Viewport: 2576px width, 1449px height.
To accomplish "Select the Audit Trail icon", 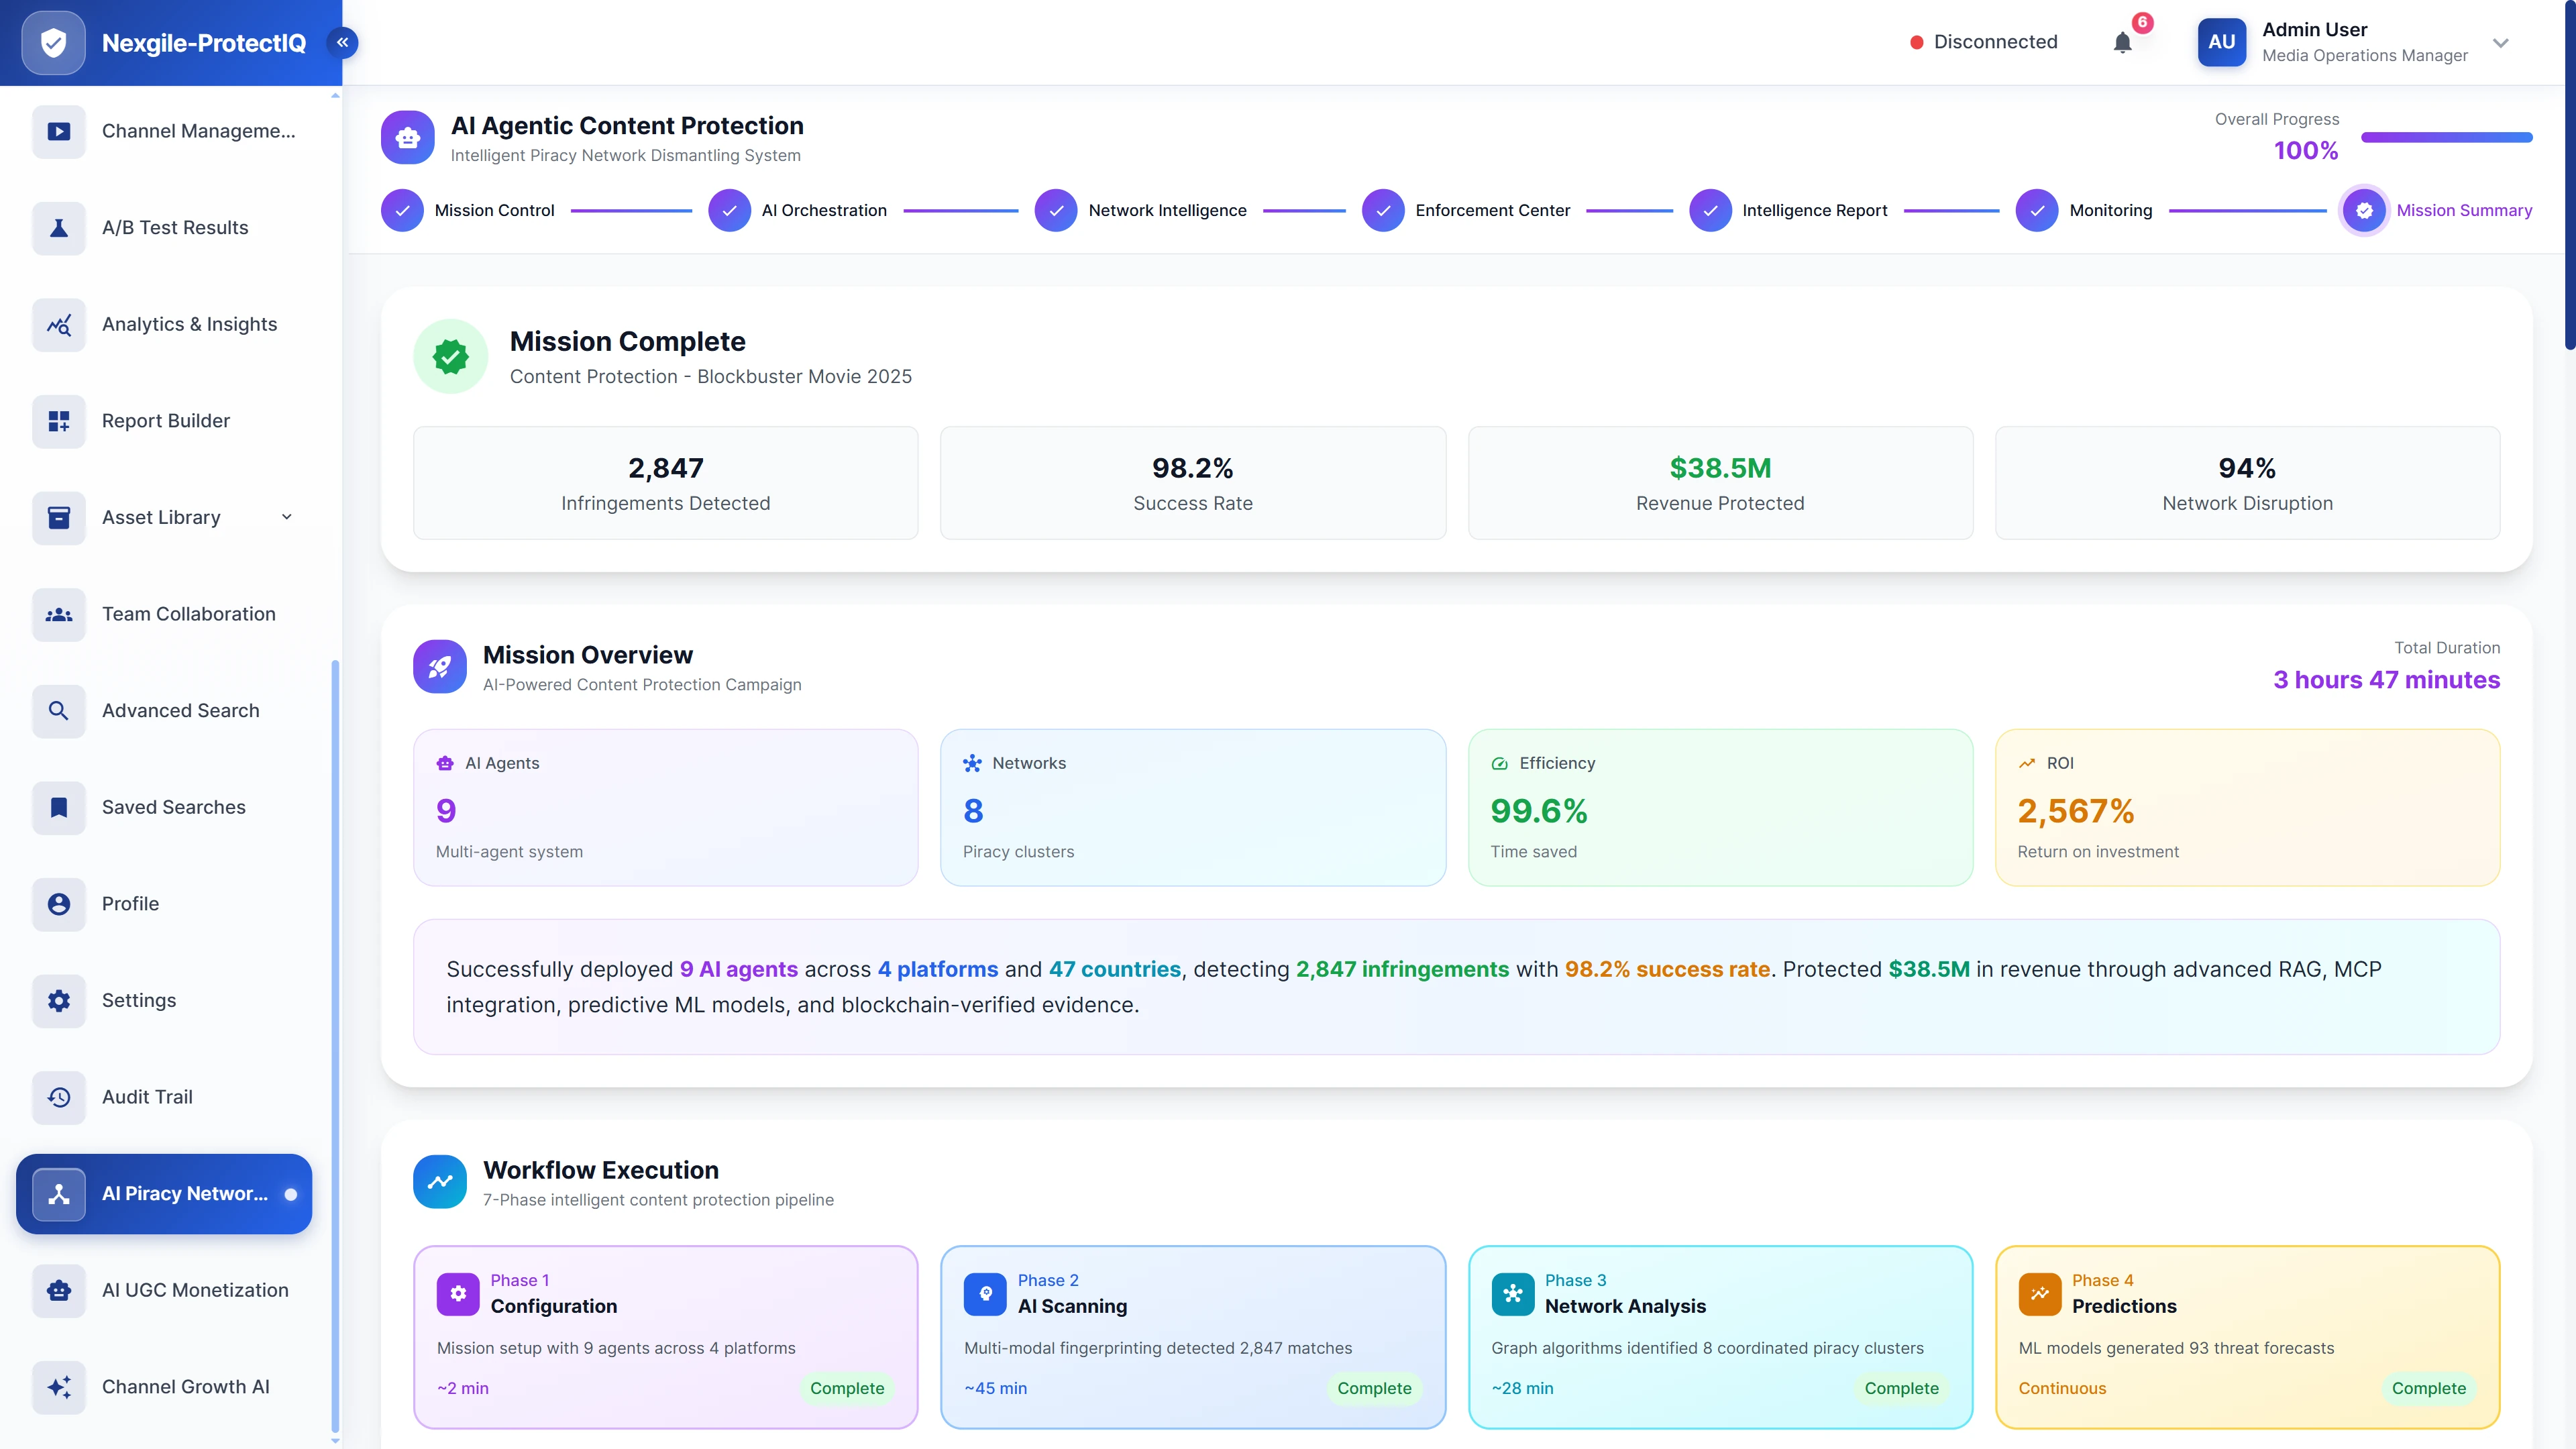I will click(58, 1097).
